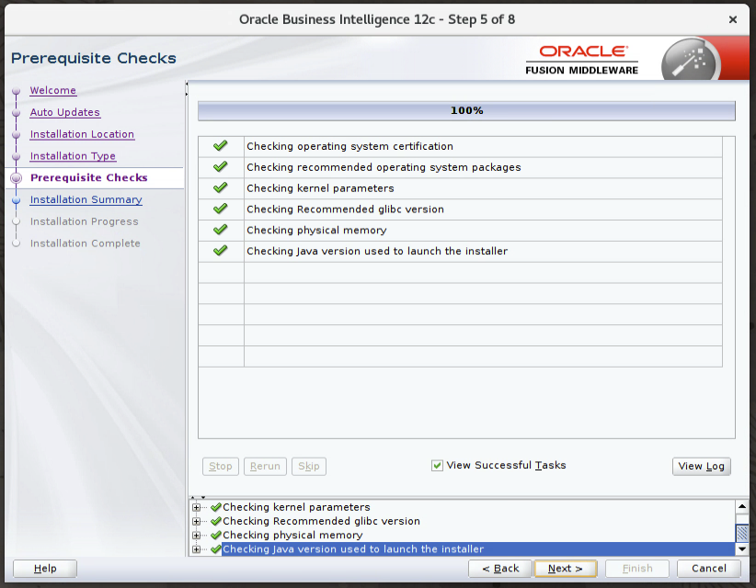Click green checkmark for operating system certification
756x588 pixels.
(221, 145)
